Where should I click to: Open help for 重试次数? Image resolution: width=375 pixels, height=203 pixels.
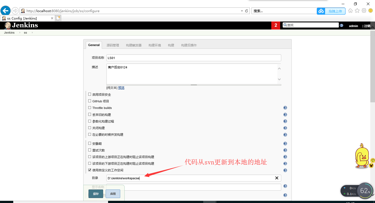[285, 150]
